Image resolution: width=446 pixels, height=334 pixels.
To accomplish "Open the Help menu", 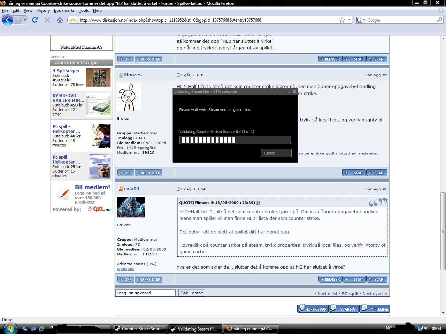I will point(97,10).
